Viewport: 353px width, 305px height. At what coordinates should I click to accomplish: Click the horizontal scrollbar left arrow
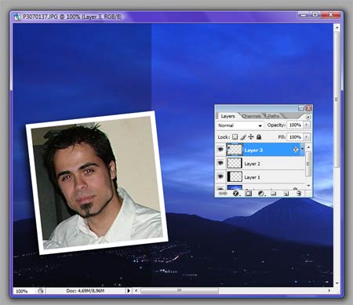(x=136, y=291)
